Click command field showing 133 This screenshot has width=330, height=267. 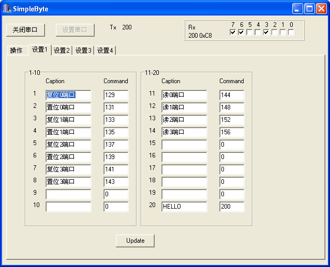(116, 120)
